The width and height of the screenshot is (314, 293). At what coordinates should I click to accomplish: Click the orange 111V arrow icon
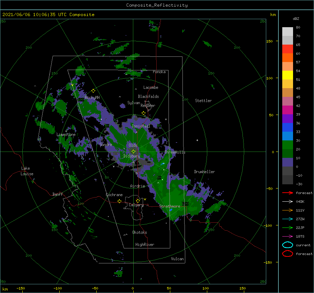click(287, 210)
